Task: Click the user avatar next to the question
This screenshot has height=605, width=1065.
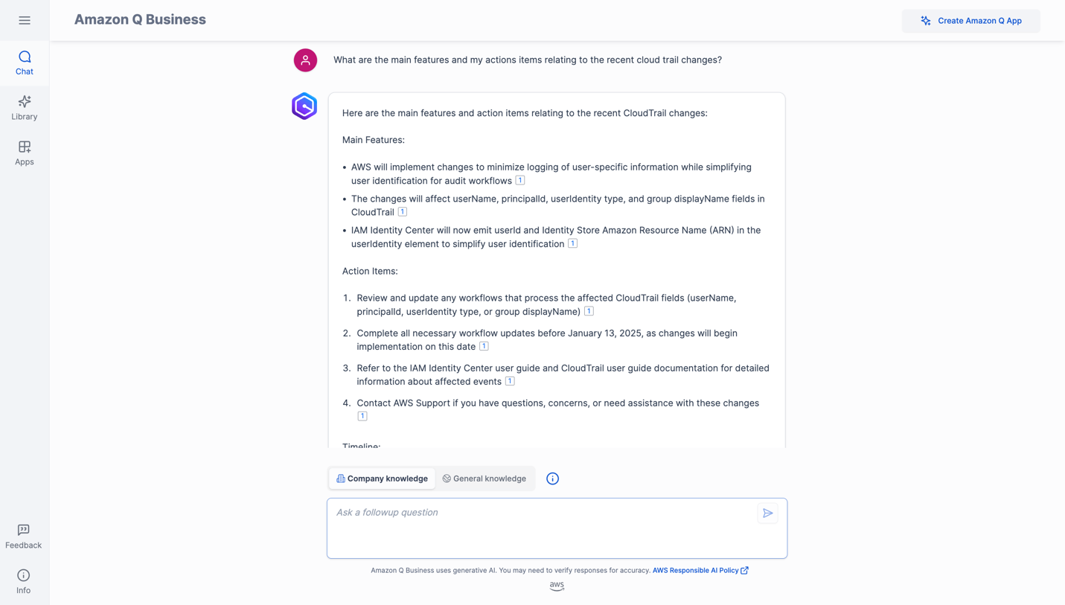Action: (x=305, y=60)
